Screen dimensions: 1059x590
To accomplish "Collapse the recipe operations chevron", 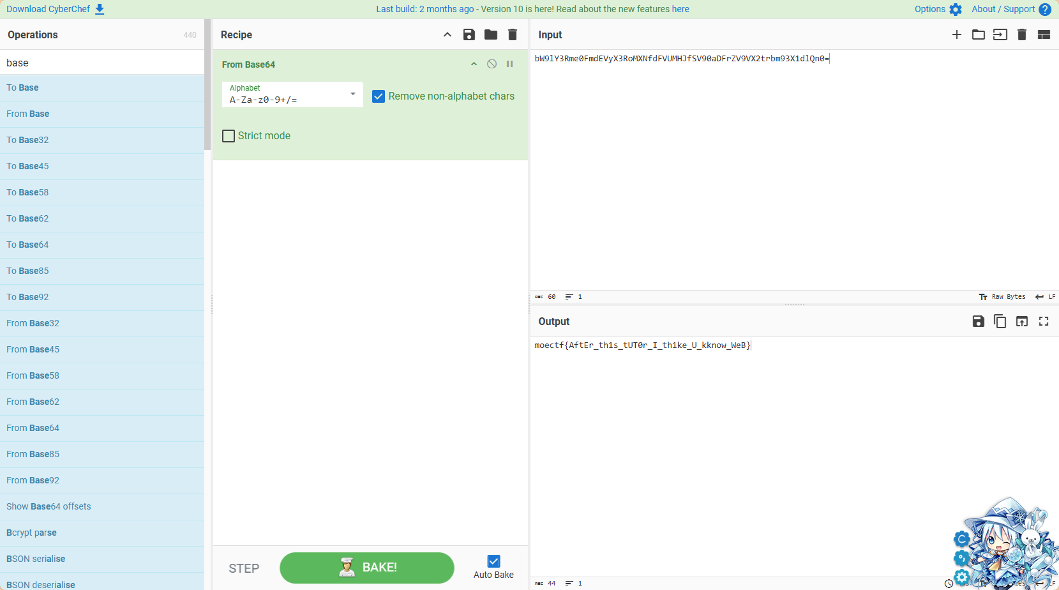I will point(447,34).
